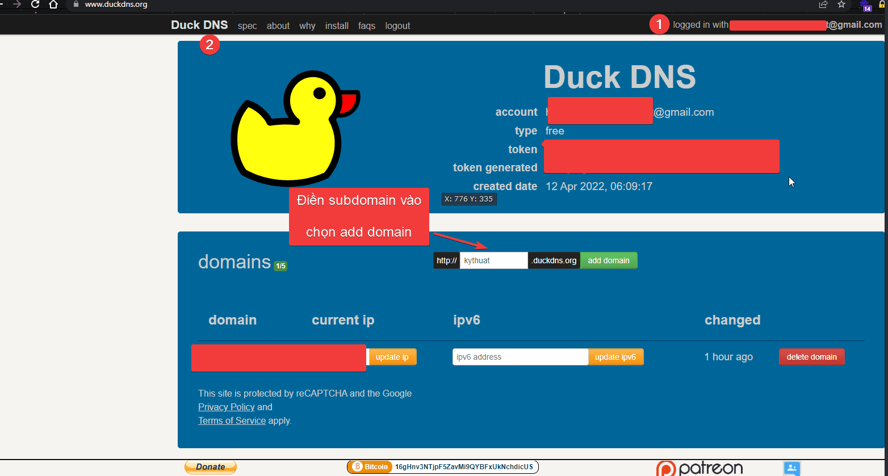Screen dimensions: 888x476
Task: Click the browser forward arrow
Action: pos(17,4)
